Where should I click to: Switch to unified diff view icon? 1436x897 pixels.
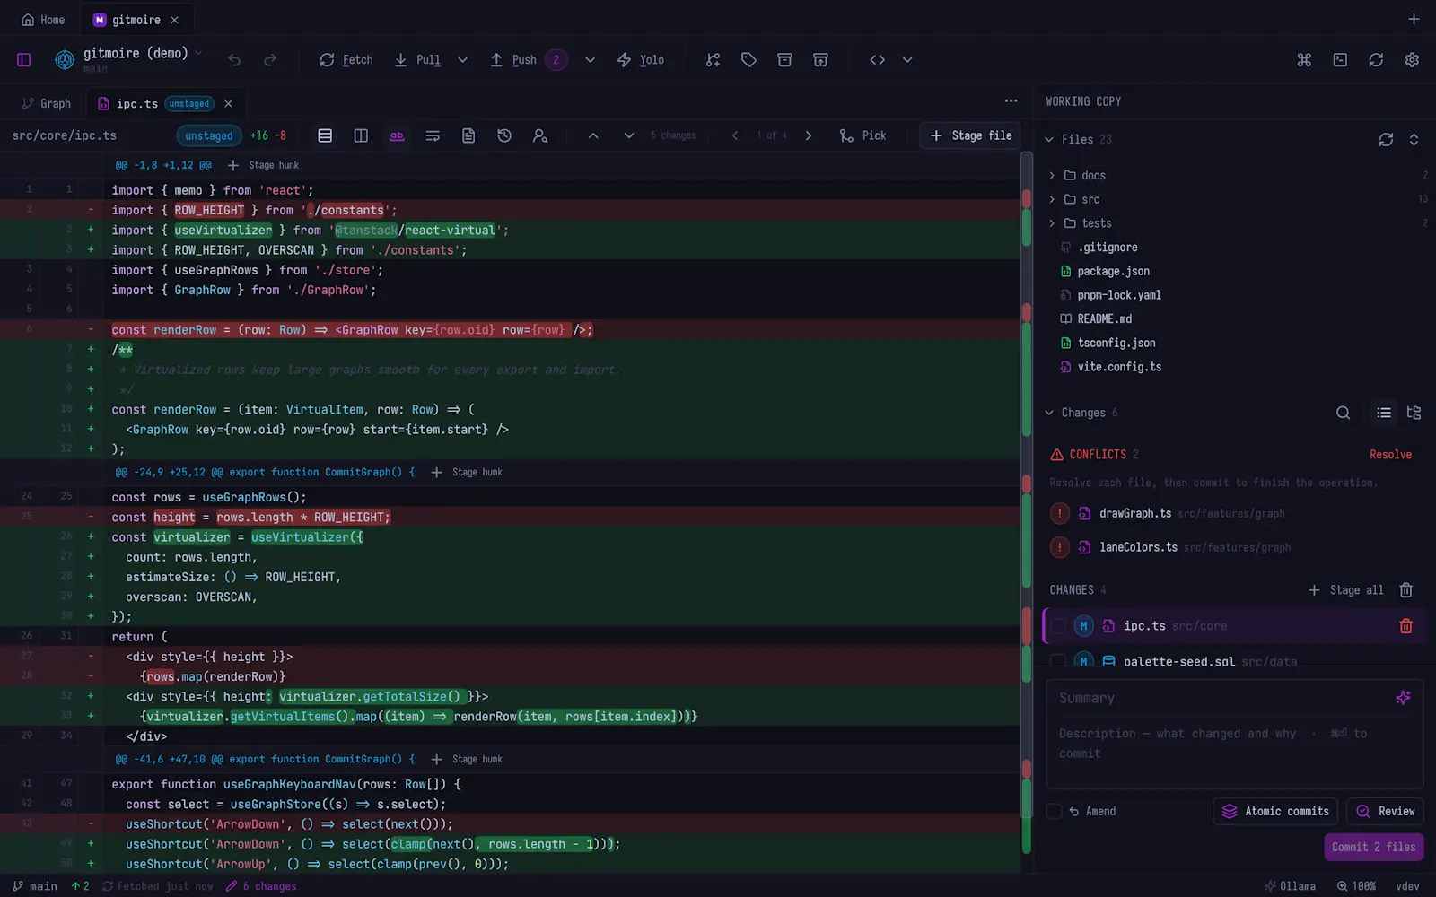(x=325, y=135)
